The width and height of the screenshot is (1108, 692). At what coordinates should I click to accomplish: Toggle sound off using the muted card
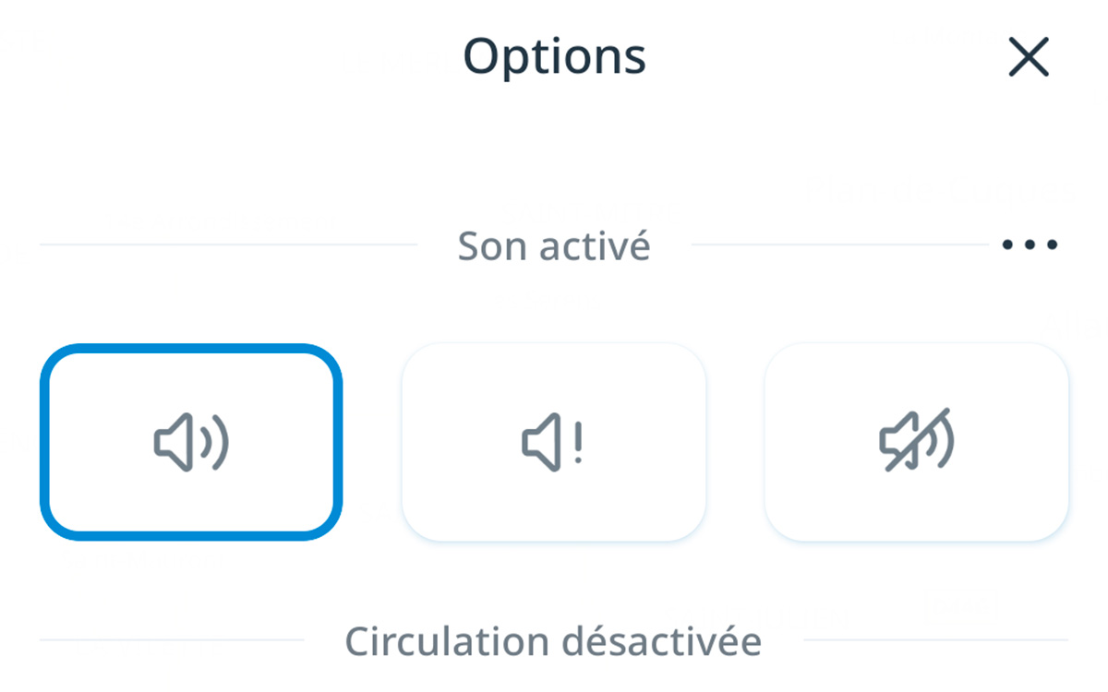916,442
